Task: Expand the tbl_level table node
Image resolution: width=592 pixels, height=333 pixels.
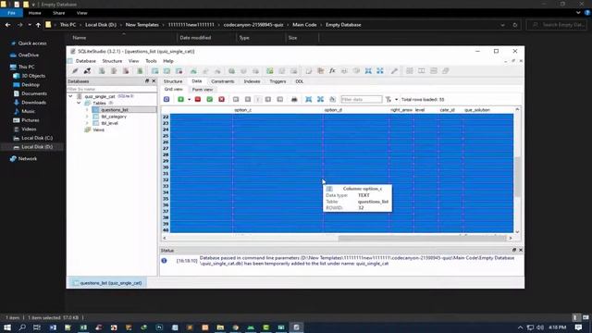Action: point(87,123)
